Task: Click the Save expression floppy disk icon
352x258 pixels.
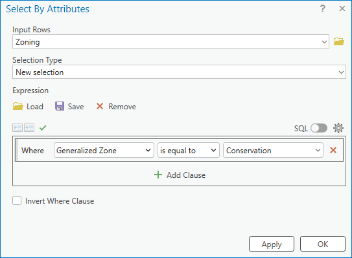Action: pyautogui.click(x=60, y=106)
